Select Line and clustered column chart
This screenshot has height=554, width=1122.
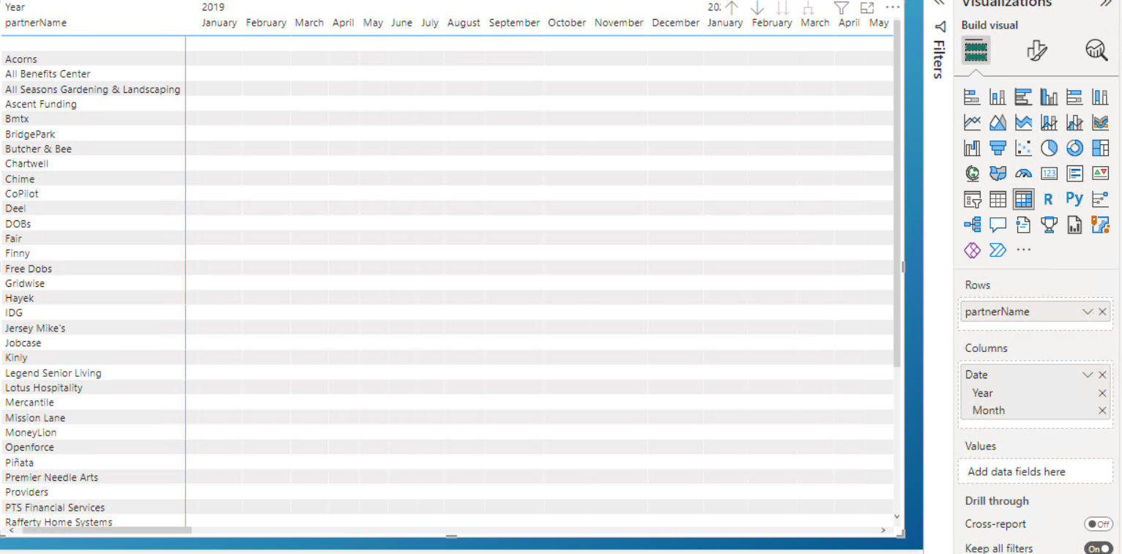point(1074,122)
